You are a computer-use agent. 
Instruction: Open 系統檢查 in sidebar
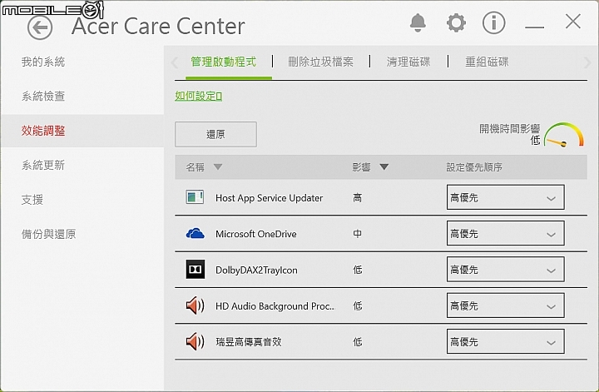point(43,96)
